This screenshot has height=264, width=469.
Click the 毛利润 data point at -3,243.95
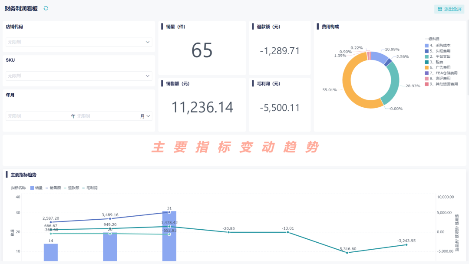click(406, 245)
